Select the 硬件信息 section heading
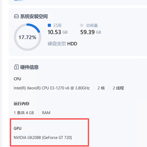 click(x=29, y=67)
